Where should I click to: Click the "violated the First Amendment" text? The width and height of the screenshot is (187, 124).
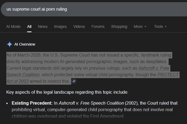pos(101,116)
